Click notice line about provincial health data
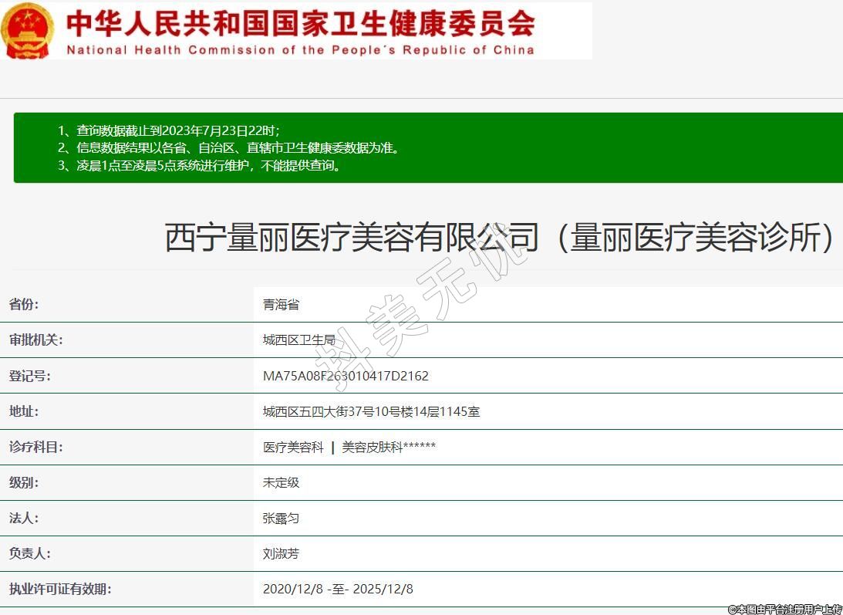Screen dimensions: 843x615 point(229,147)
